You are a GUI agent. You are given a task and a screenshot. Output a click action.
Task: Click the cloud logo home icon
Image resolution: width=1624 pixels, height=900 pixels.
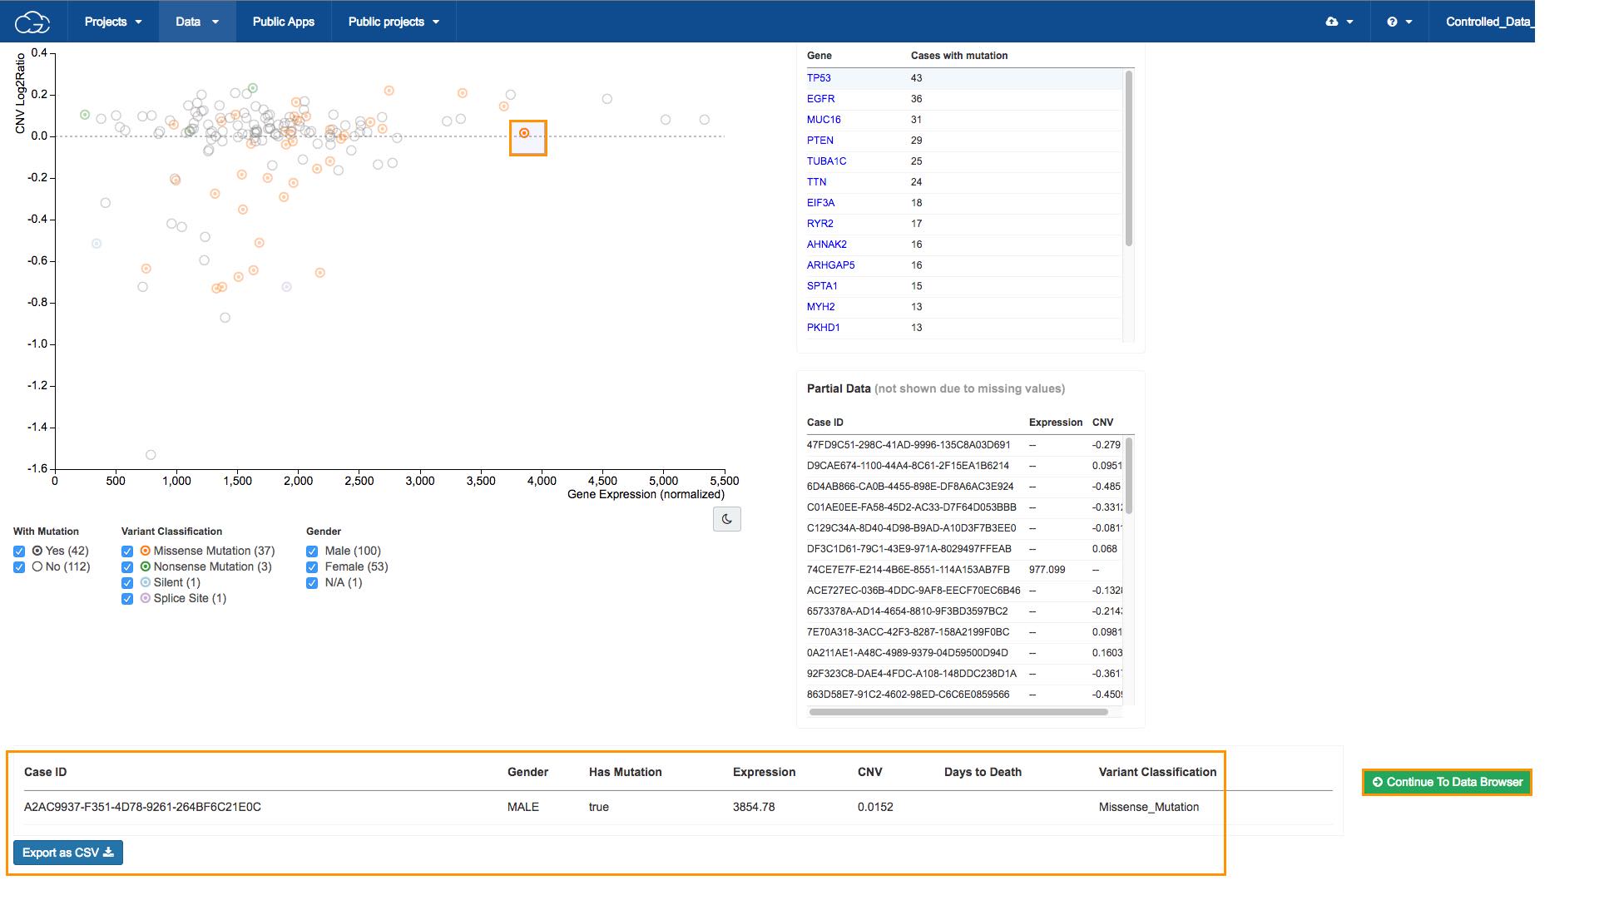32,22
